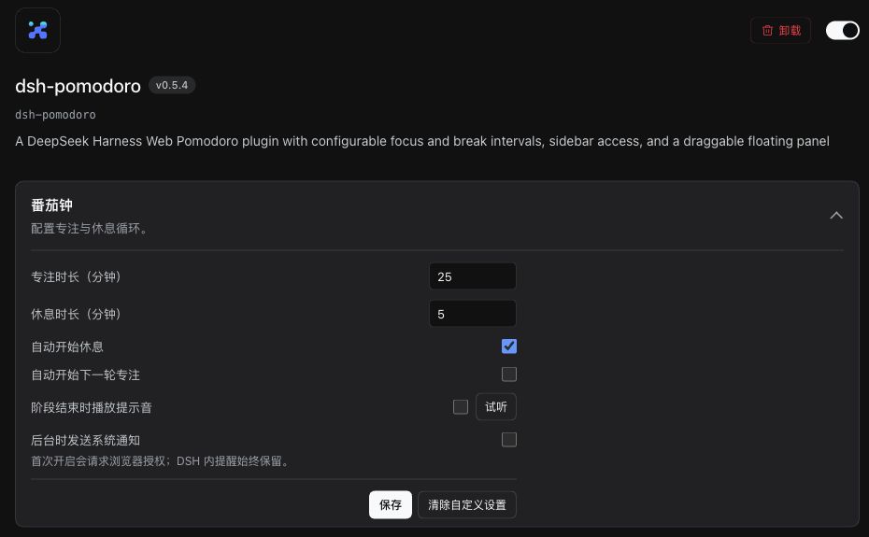Click the dsh-pomodoro plugin logo icon

[x=37, y=31]
